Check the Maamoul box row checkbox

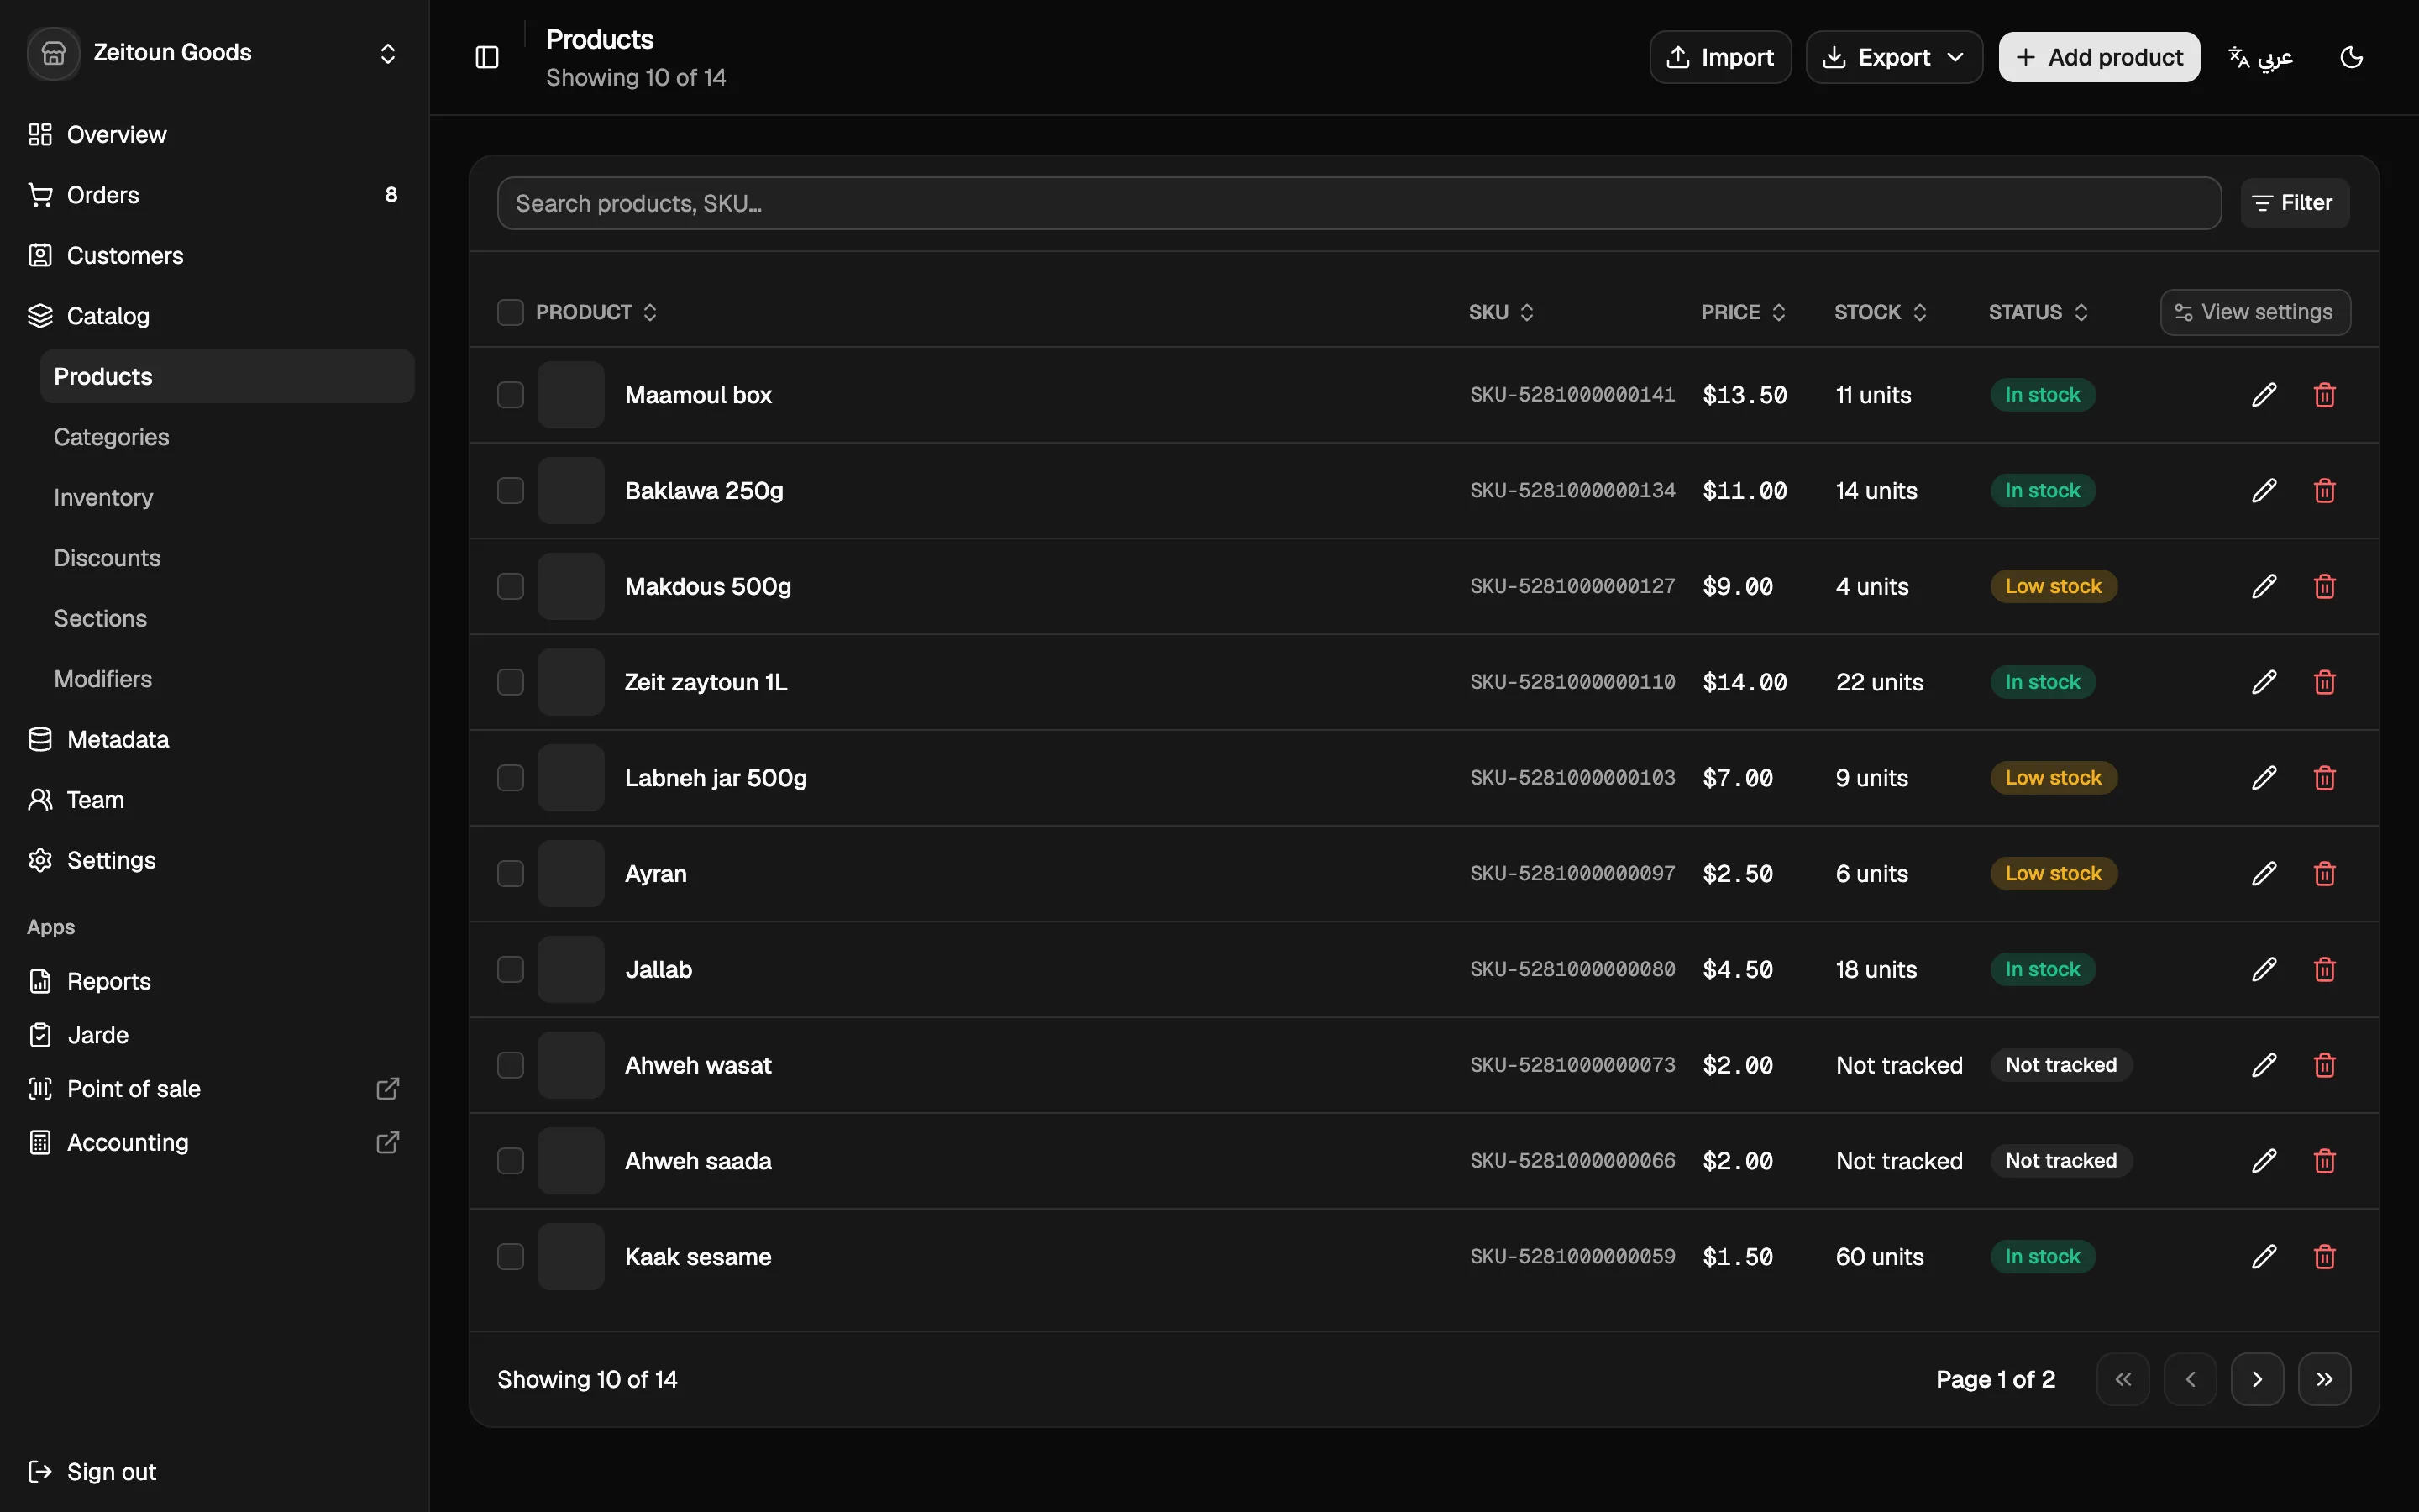(511, 395)
